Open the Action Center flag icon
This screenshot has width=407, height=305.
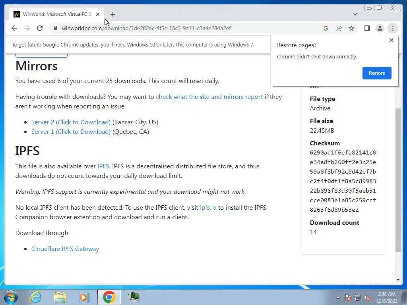347,297
